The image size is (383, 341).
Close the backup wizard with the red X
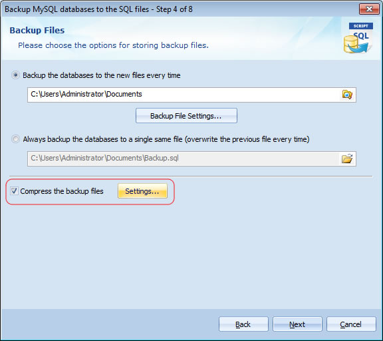point(369,9)
